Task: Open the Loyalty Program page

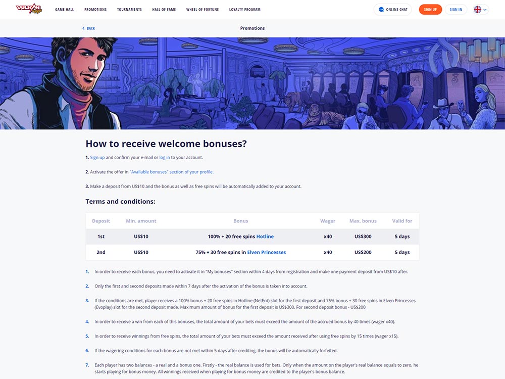Action: click(x=245, y=9)
